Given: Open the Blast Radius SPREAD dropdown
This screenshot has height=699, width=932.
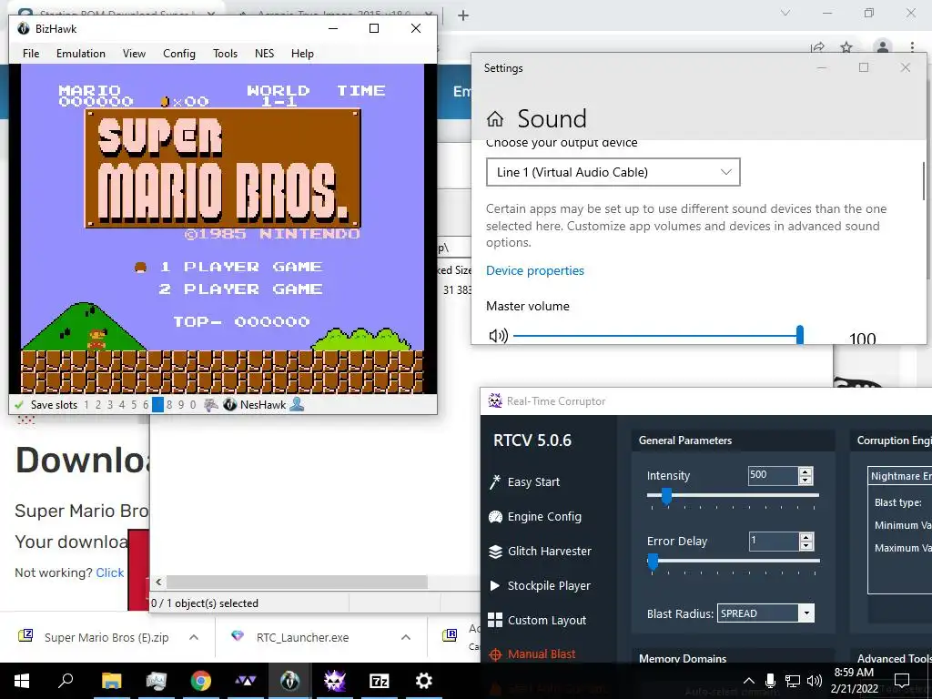Looking at the screenshot, I should 765,613.
